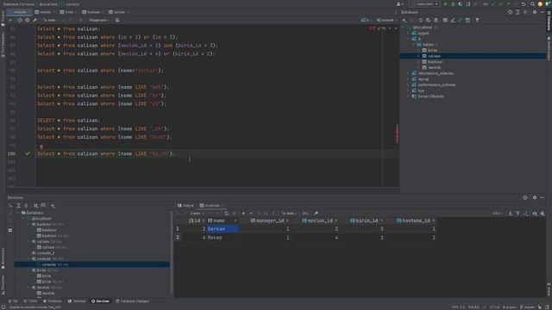
Task: Delete a row with the minus icon in results
Action: click(251, 214)
